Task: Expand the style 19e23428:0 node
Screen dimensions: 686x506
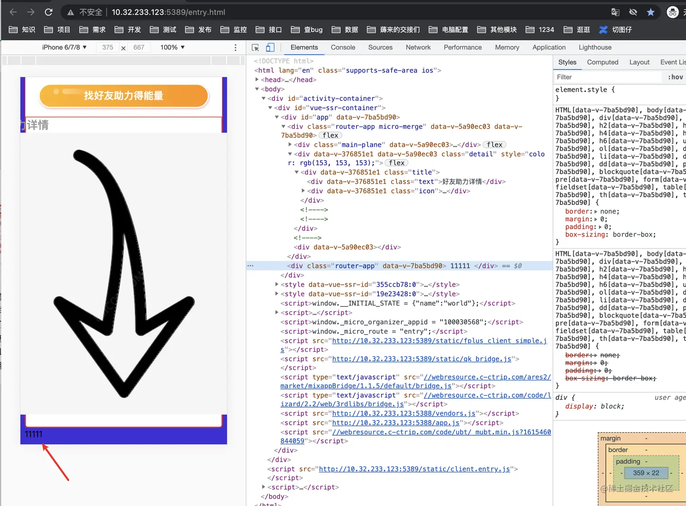Action: [277, 294]
